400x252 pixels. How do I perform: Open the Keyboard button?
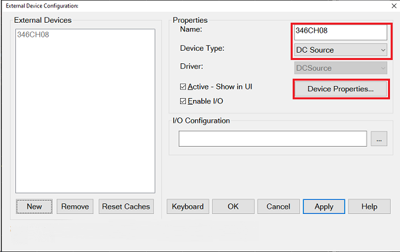(188, 207)
